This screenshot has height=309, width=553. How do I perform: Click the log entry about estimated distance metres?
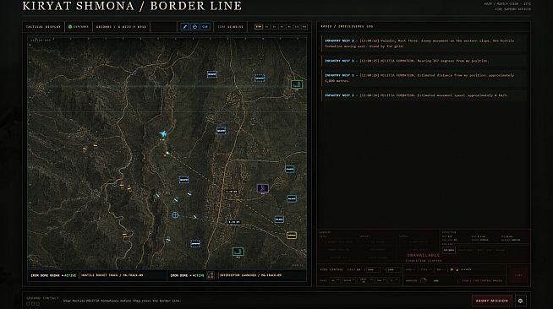(x=424, y=79)
